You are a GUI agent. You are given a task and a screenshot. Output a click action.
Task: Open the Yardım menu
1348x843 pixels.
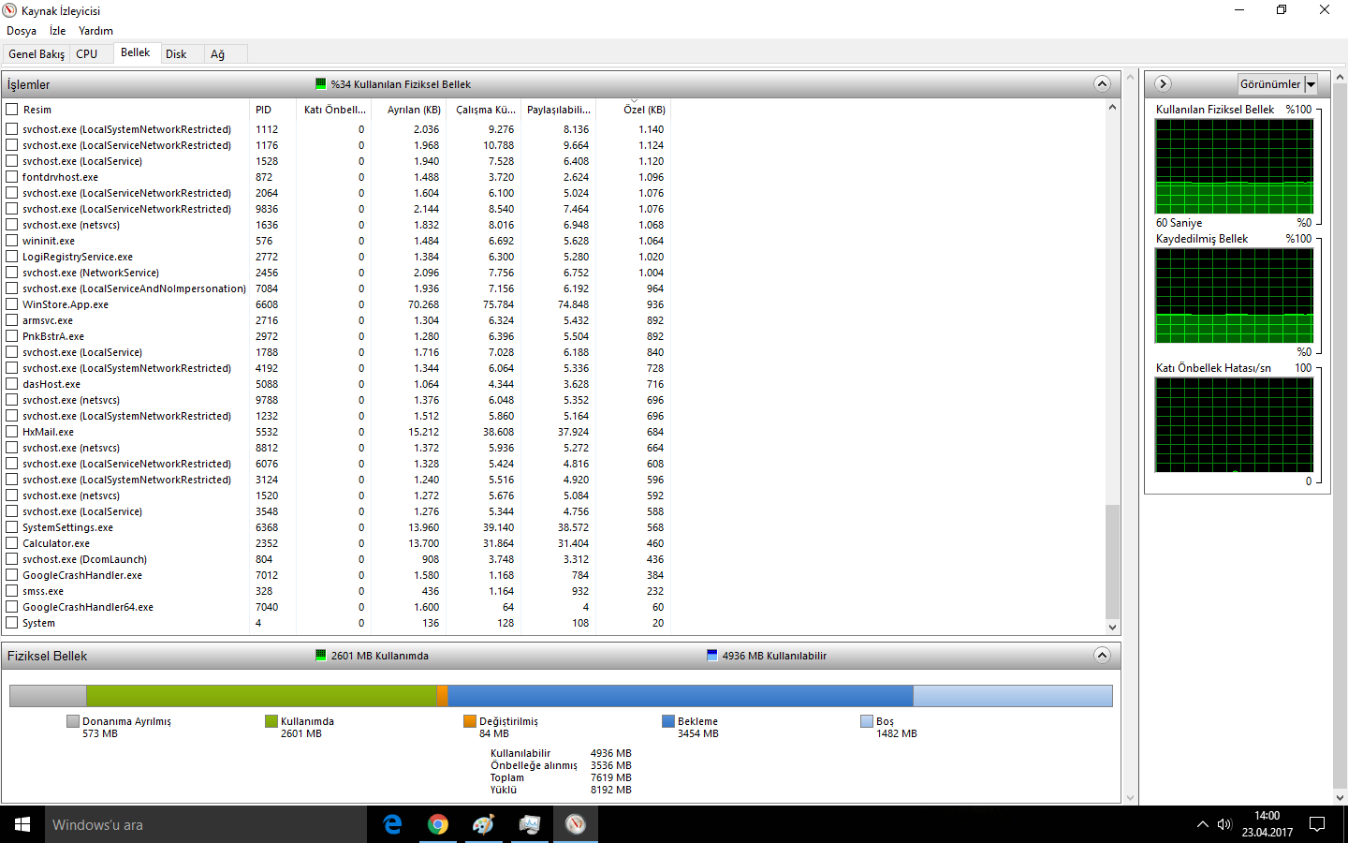(95, 31)
